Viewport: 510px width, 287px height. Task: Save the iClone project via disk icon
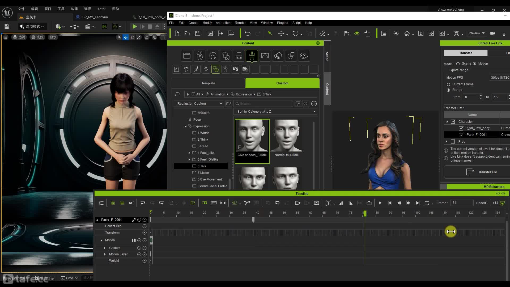pyautogui.click(x=198, y=33)
